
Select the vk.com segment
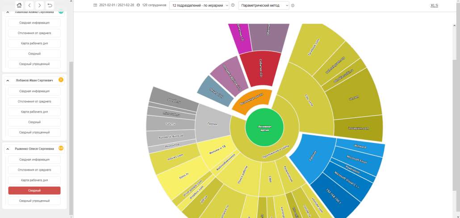(x=355, y=97)
